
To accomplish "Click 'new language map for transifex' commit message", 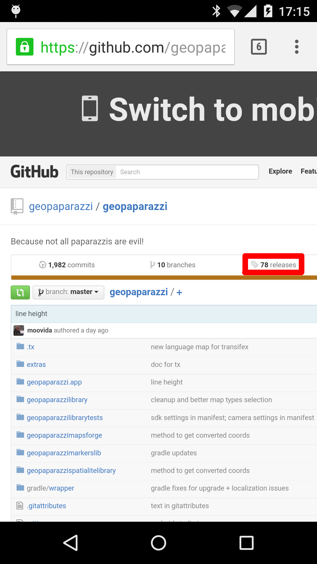I will pyautogui.click(x=200, y=347).
